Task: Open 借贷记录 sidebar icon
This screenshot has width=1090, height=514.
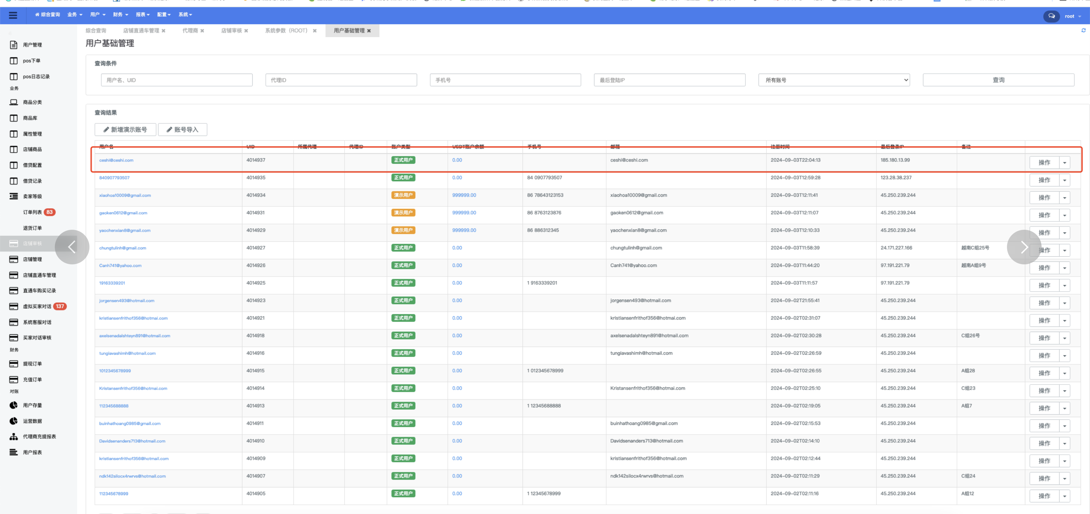Action: (13, 181)
